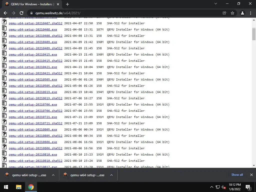Reload the current page
Image resolution: width=256 pixels, height=192 pixels.
[21, 13]
